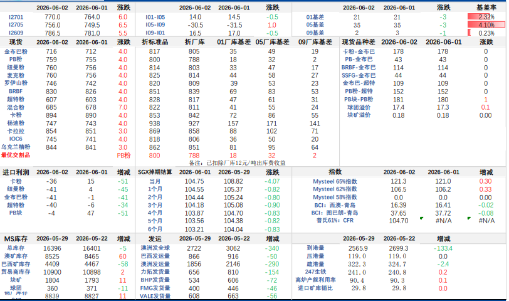This screenshot has height=301, width=509.
Task: Select the I2609 contract label
Action: coord(16,33)
